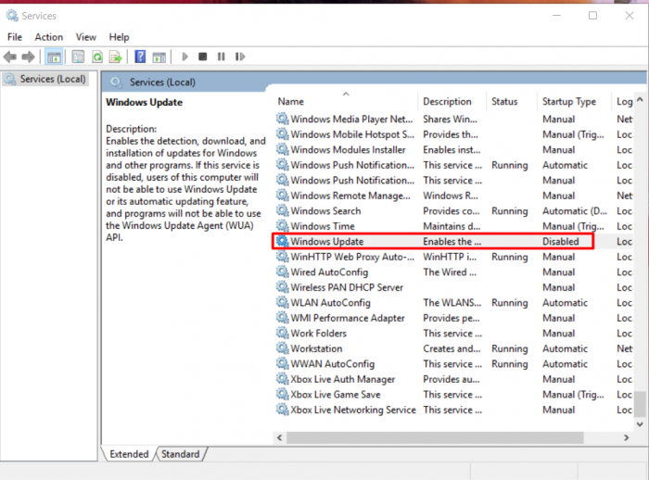This screenshot has width=649, height=480.
Task: Click the vertical scrollbar of the services list
Action: coord(640,278)
